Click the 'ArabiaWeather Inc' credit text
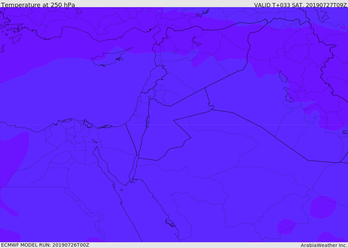Screen dimensions: 348x248 (324, 245)
